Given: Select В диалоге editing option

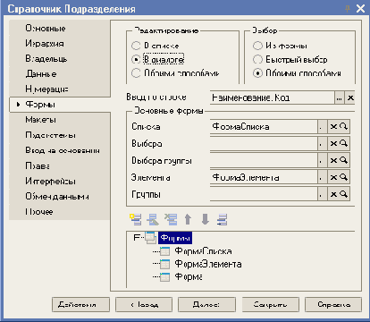Looking at the screenshot, I should click(x=136, y=59).
